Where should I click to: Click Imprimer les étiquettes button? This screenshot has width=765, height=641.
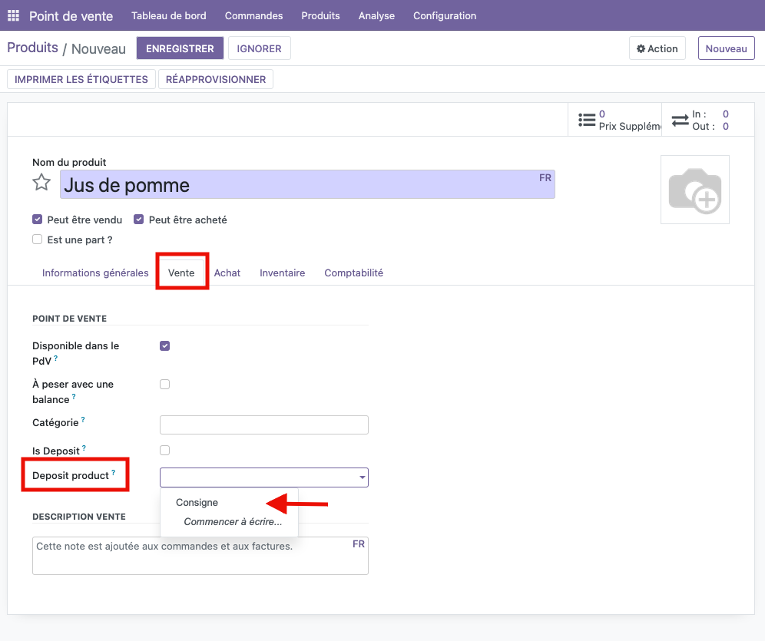[81, 79]
